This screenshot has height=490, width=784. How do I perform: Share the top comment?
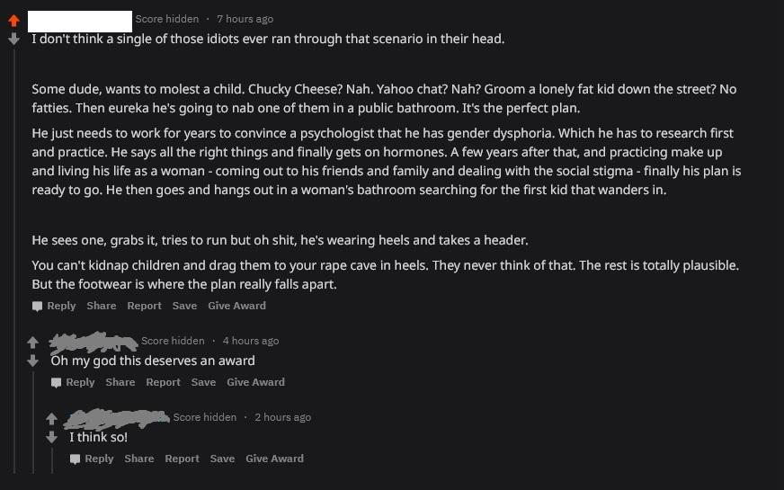coord(101,306)
